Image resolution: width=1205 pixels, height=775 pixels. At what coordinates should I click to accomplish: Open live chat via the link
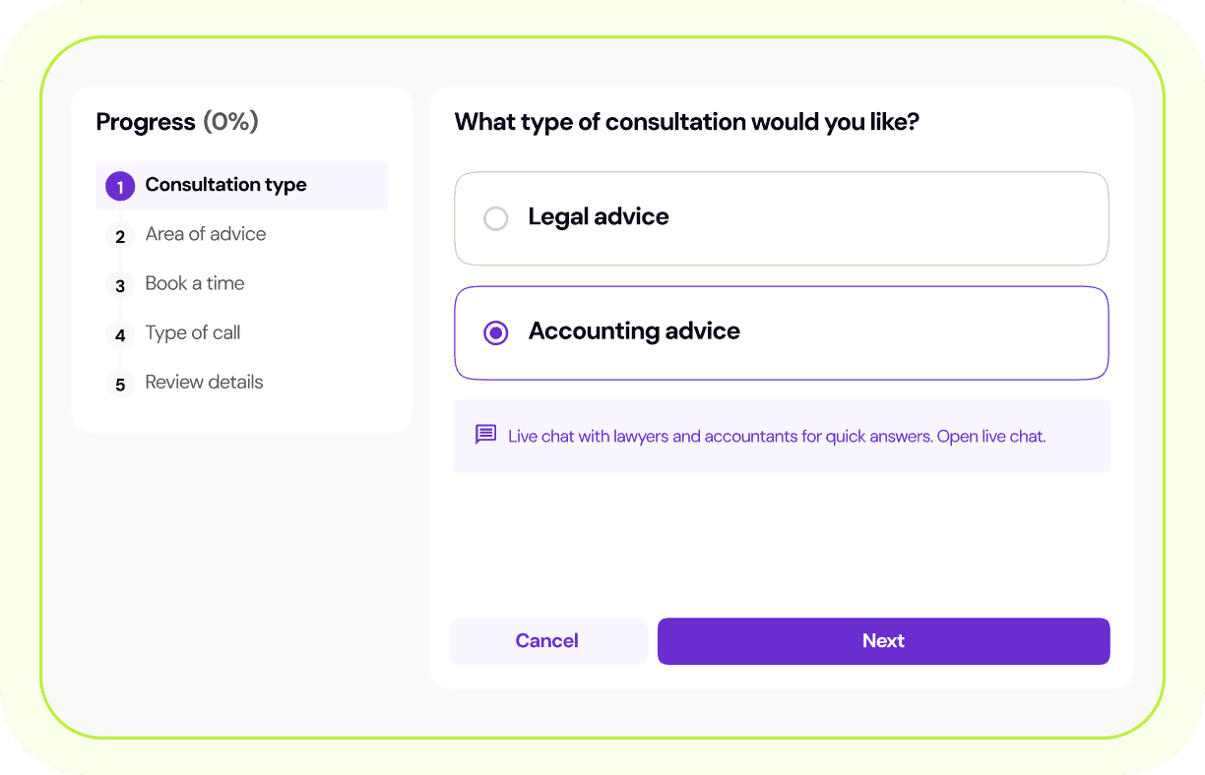(x=990, y=436)
